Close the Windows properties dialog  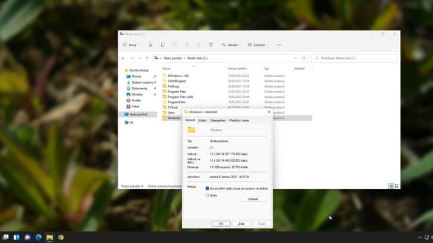(269, 112)
